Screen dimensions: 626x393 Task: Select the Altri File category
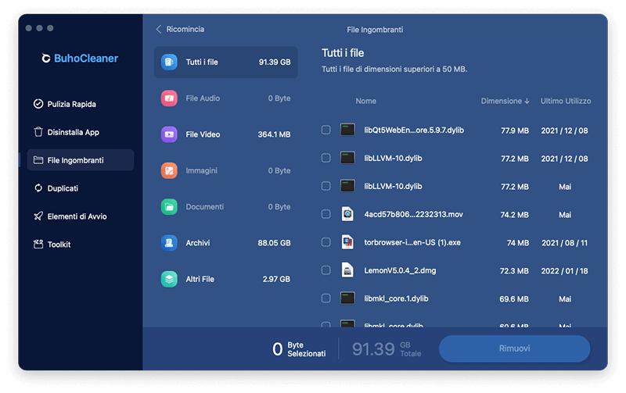[226, 279]
